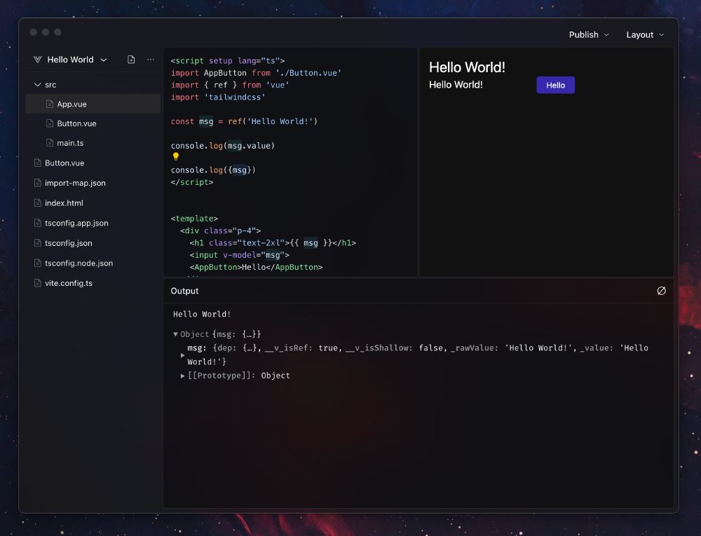Screen dimensions: 701x536
Task: Click the AppButton template line in editor
Action: click(256, 267)
